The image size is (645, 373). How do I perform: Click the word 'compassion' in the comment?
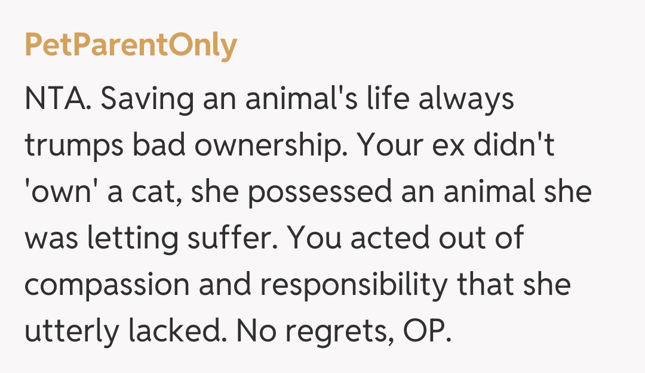[106, 285]
